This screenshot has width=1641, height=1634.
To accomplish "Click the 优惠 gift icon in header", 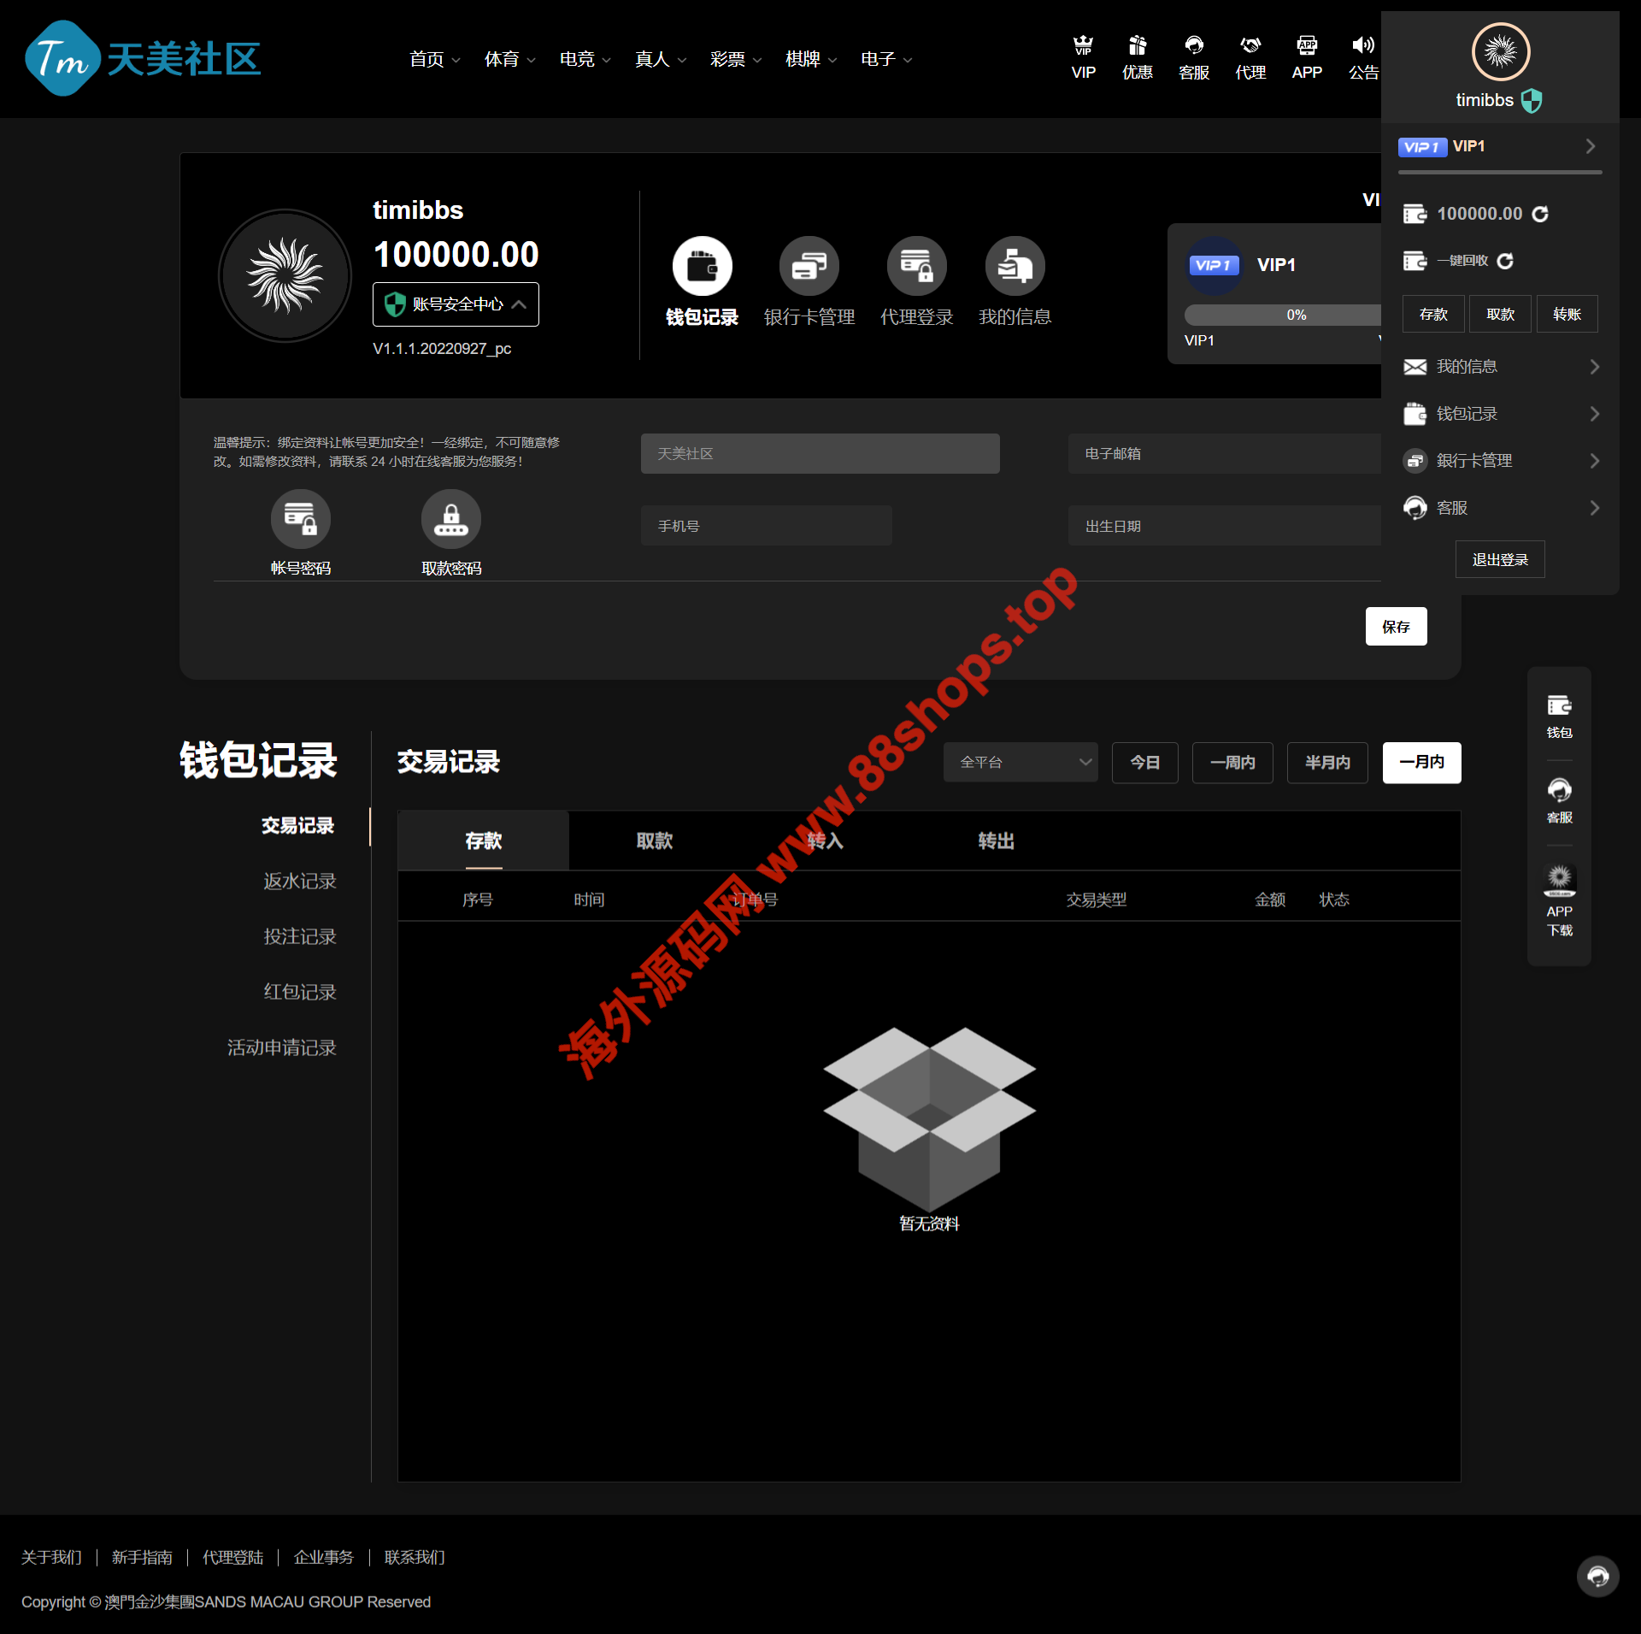I will click(x=1138, y=45).
